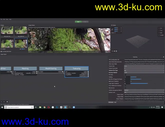Adjust the Z rotation slider in 3D Viewer
The height and width of the screenshot is (127, 165).
tap(117, 31)
